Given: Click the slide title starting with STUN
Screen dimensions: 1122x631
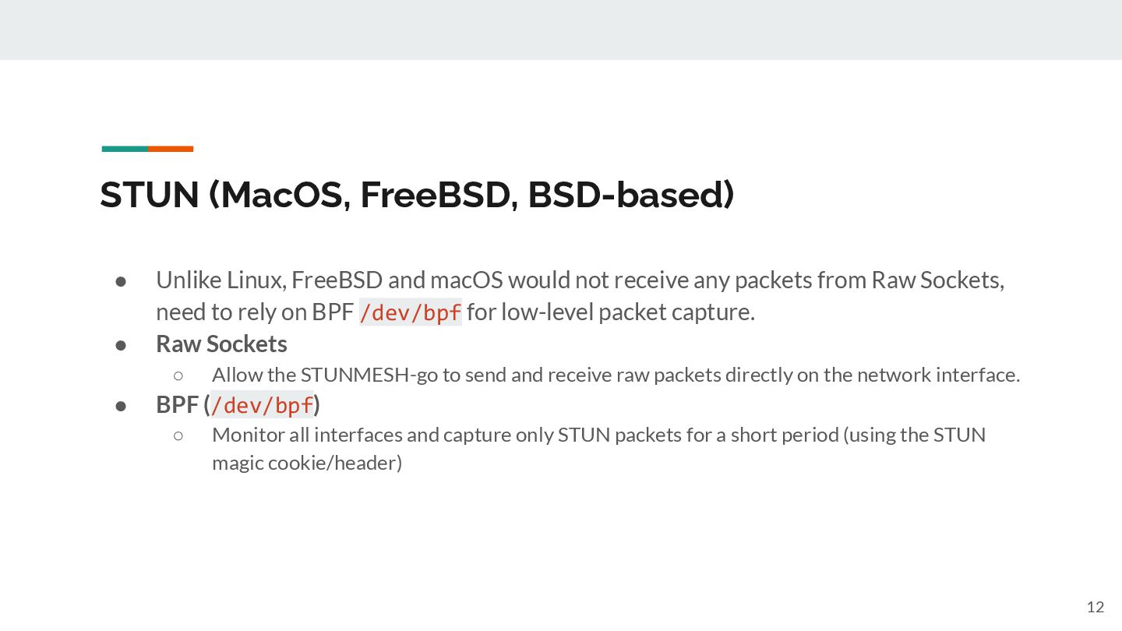Looking at the screenshot, I should [417, 195].
